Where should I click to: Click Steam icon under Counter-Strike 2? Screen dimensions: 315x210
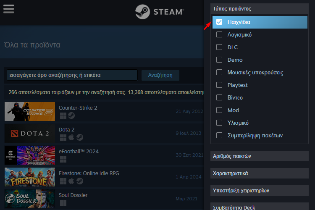(71, 115)
